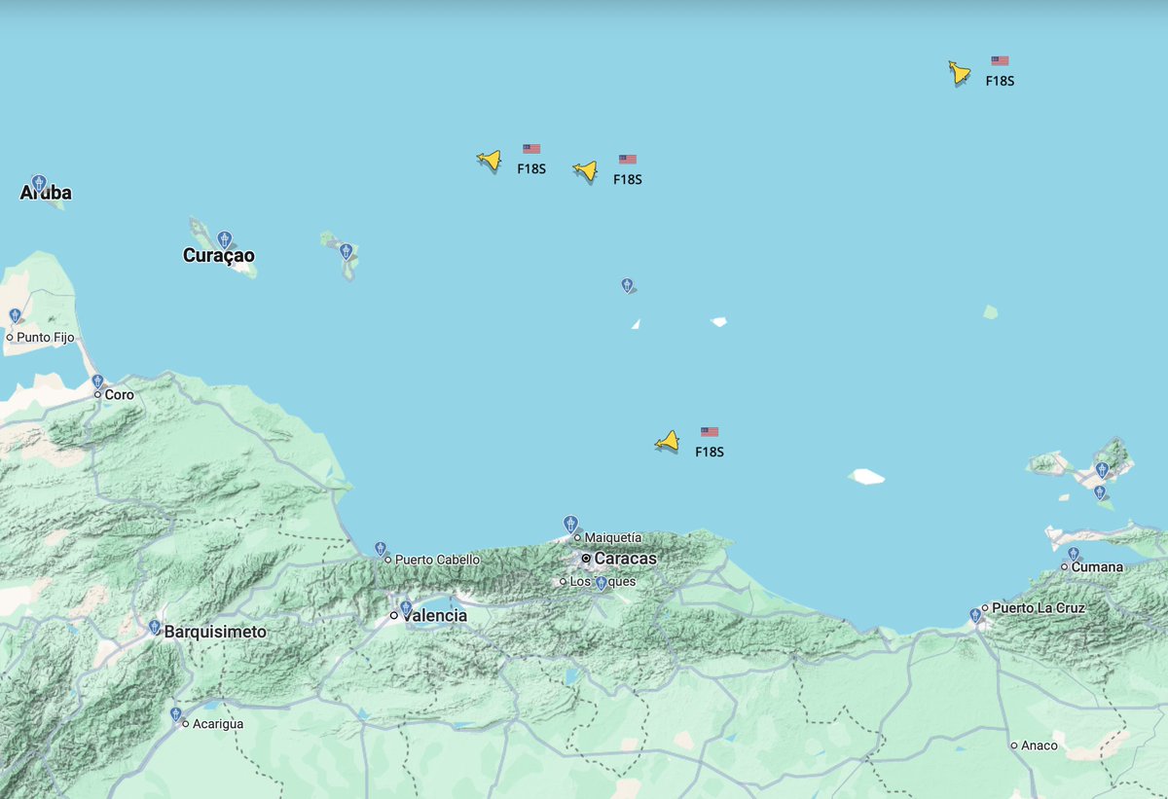Viewport: 1168px width, 799px height.
Task: Open the Valencia airport marker
Action: click(x=406, y=607)
